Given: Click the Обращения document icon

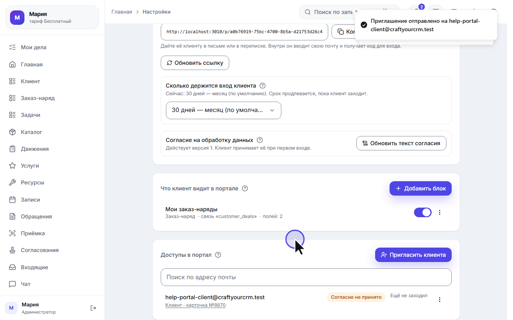Looking at the screenshot, I should click(x=12, y=216).
